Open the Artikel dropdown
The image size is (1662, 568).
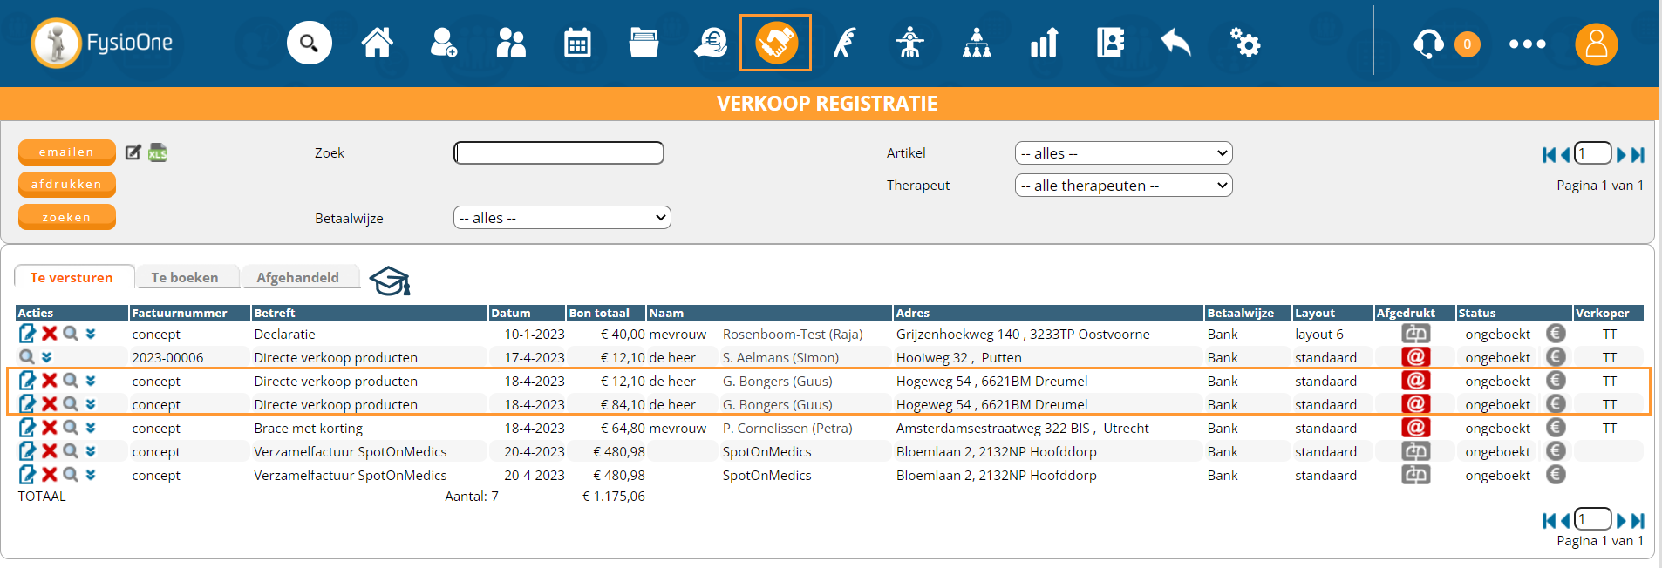click(1123, 153)
